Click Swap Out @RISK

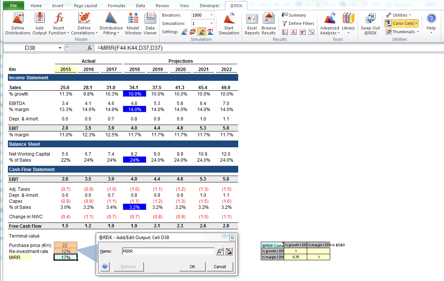click(x=370, y=24)
